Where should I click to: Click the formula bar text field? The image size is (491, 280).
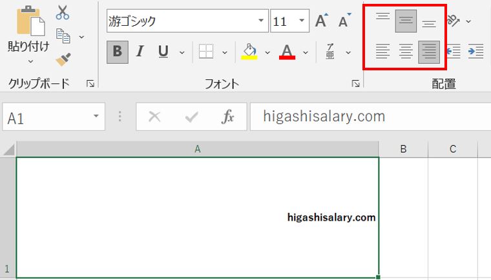click(x=368, y=117)
